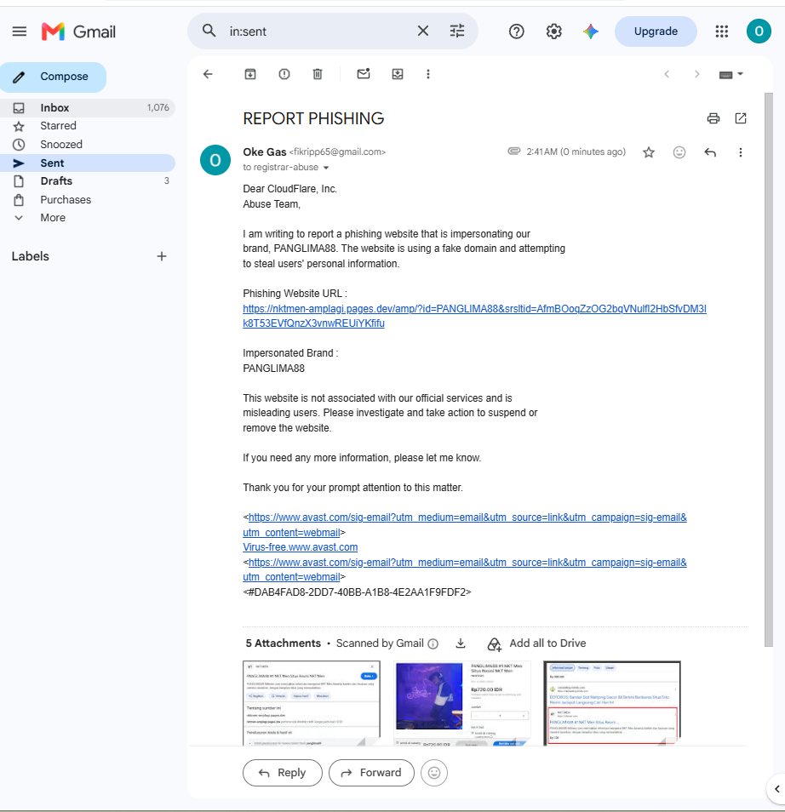This screenshot has height=812, width=785.
Task: Click the Gmail logo
Action: coord(79,31)
